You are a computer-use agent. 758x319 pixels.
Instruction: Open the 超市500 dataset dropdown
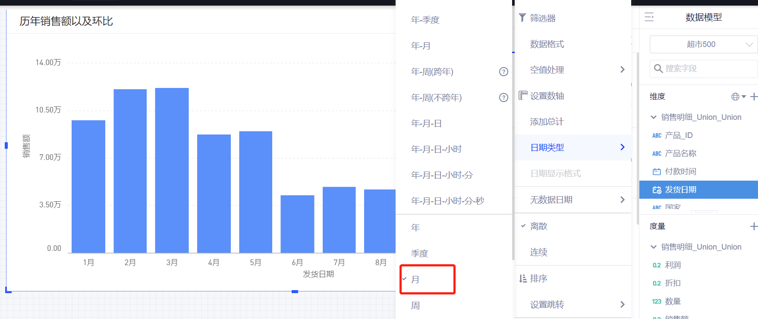click(x=704, y=44)
